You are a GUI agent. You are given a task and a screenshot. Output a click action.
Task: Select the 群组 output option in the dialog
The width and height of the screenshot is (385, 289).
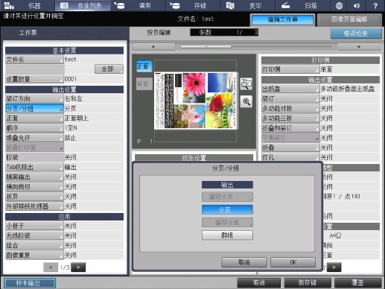227,235
